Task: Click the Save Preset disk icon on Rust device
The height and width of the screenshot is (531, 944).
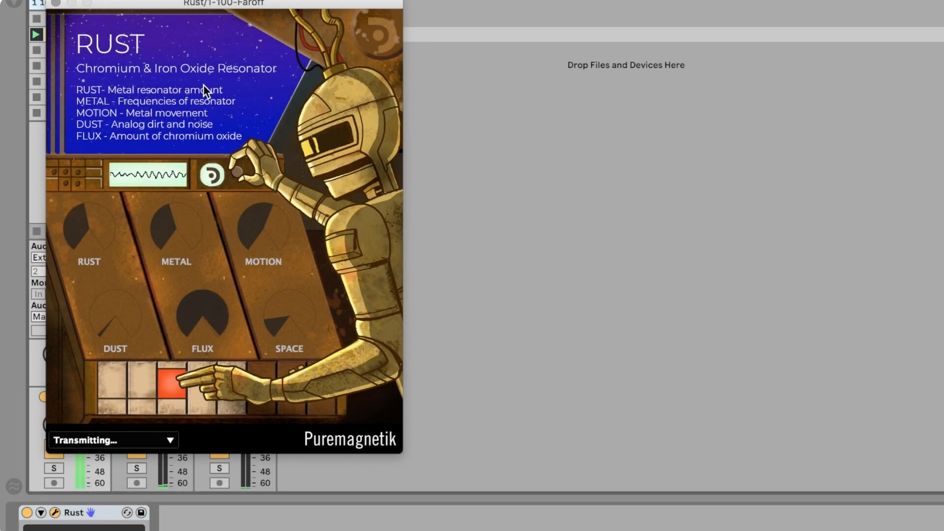Action: (141, 512)
